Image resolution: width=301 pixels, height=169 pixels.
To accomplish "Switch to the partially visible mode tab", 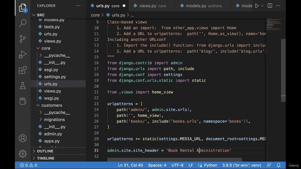I will pos(244,6).
